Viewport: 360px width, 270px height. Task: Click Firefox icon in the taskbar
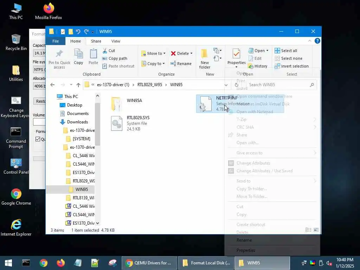click(x=60, y=263)
